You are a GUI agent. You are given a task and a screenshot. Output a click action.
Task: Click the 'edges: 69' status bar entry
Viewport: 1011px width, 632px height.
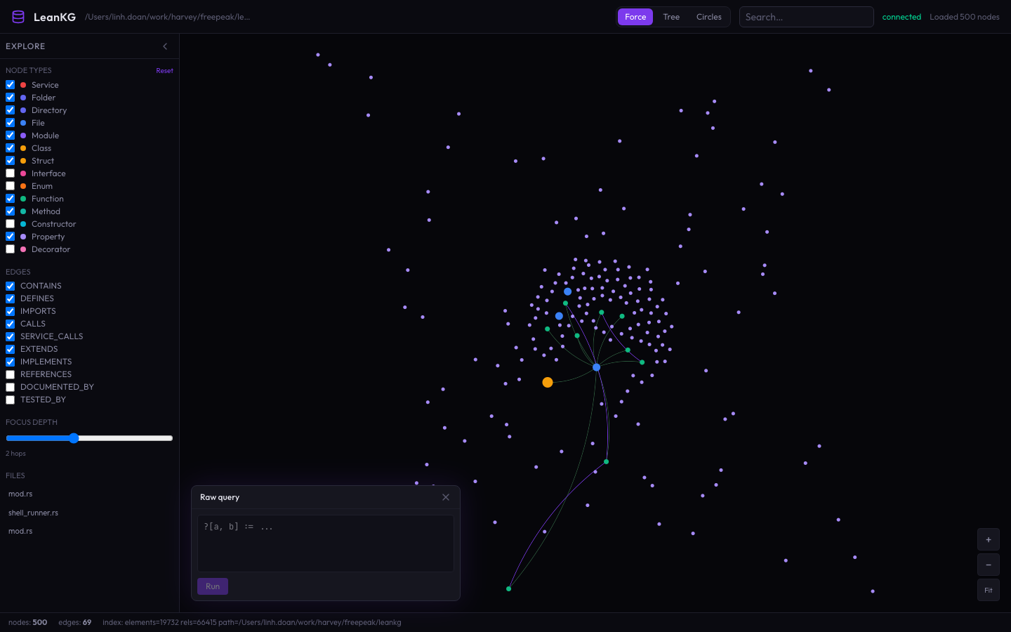coord(75,622)
